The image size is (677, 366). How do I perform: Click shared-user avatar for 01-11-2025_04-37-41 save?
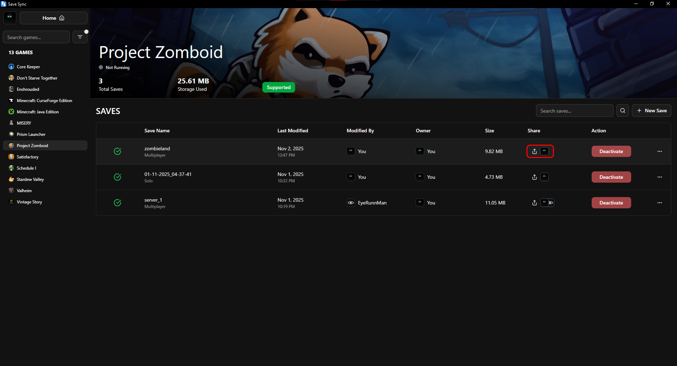544,177
